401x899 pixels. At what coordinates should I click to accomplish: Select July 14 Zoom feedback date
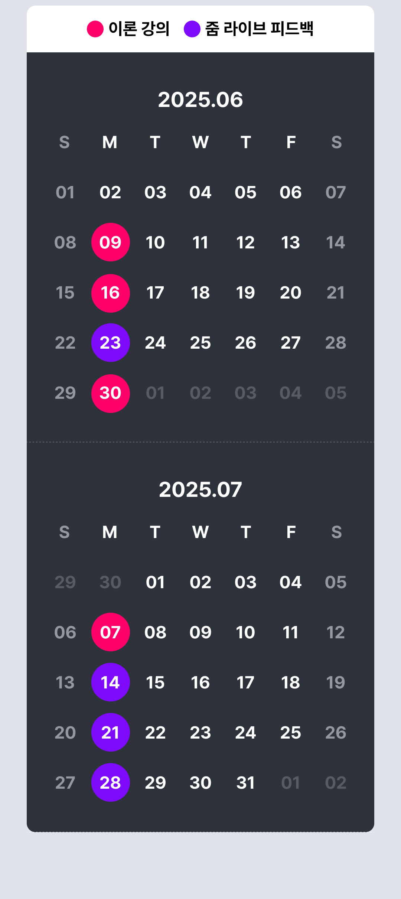[x=110, y=682]
